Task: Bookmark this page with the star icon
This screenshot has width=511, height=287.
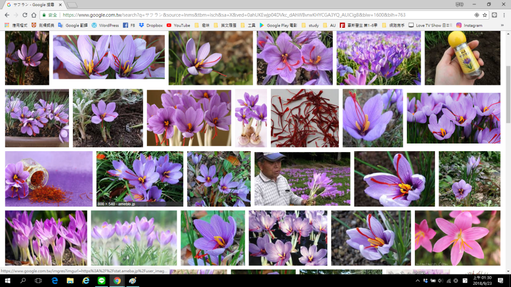Action: pos(484,15)
